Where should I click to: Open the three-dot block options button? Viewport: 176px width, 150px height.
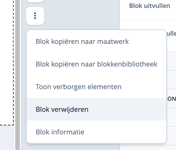pyautogui.click(x=35, y=16)
